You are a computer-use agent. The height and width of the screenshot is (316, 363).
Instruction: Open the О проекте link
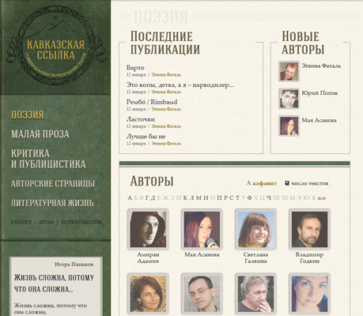pyautogui.click(x=21, y=222)
